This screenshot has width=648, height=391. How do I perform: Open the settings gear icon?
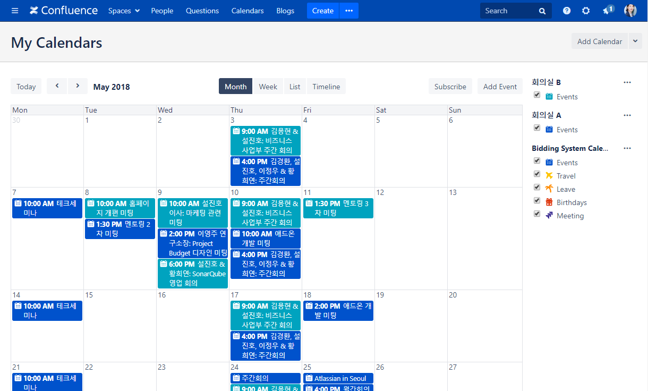click(x=586, y=11)
